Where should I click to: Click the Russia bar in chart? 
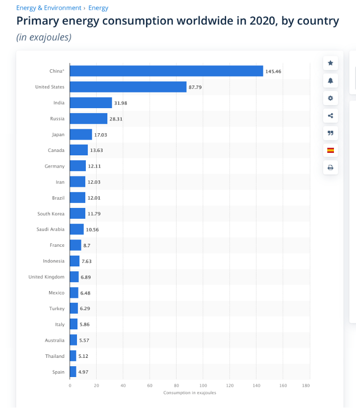click(88, 118)
